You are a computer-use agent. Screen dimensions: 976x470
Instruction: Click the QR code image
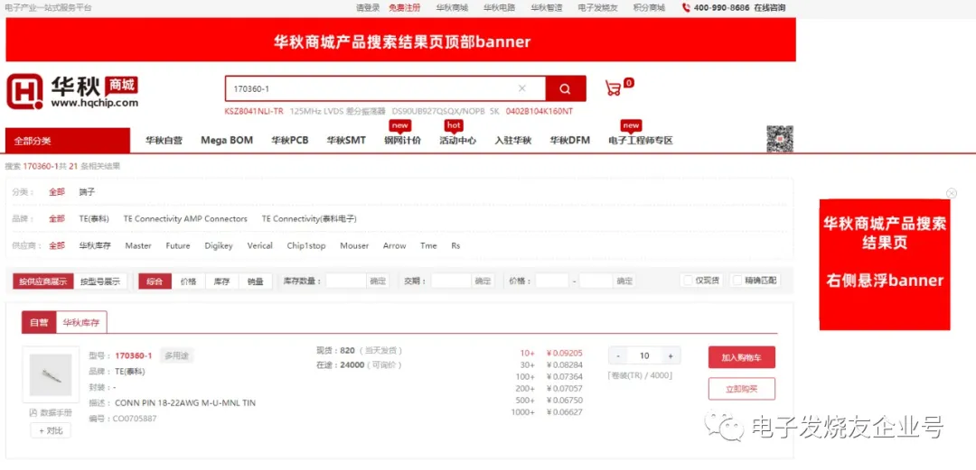(x=779, y=139)
